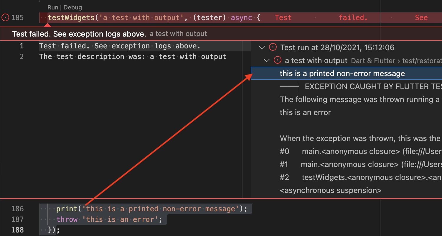The width and height of the screenshot is (442, 236).
Task: Click the failed test icon next to "a test with output"
Action: (x=278, y=60)
